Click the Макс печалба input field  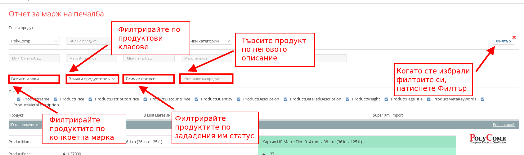(x=206, y=58)
